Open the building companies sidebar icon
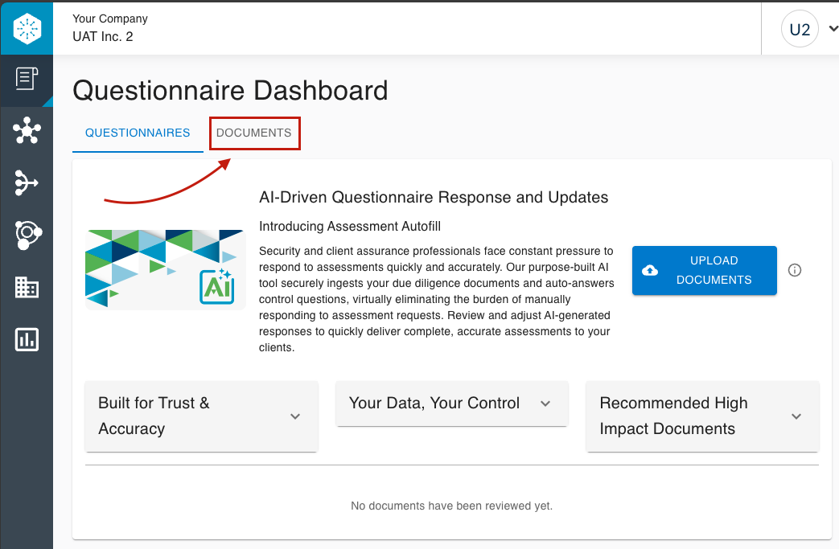The height and width of the screenshot is (549, 839). coord(27,287)
